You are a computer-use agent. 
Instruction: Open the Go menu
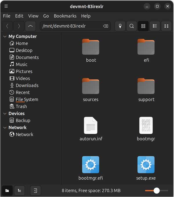46,16
